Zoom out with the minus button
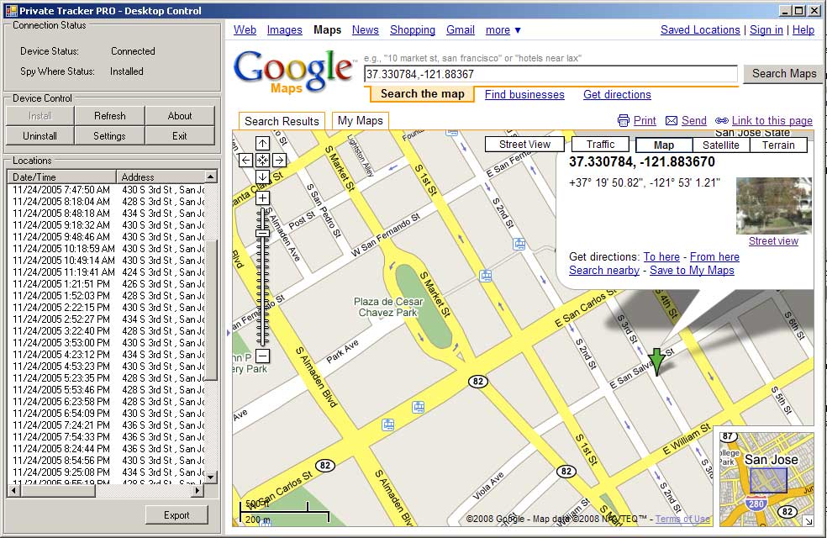The width and height of the screenshot is (827, 538). [x=263, y=356]
